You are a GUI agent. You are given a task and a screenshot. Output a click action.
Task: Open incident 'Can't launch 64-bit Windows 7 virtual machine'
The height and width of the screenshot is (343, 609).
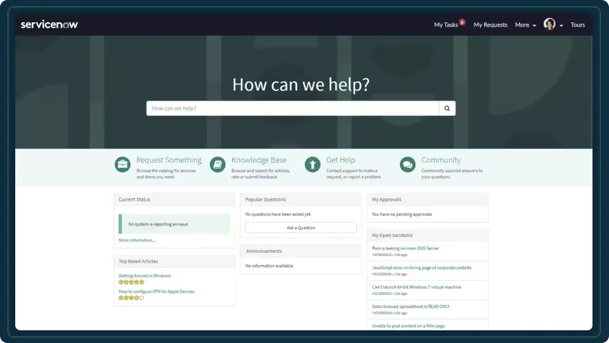click(416, 287)
